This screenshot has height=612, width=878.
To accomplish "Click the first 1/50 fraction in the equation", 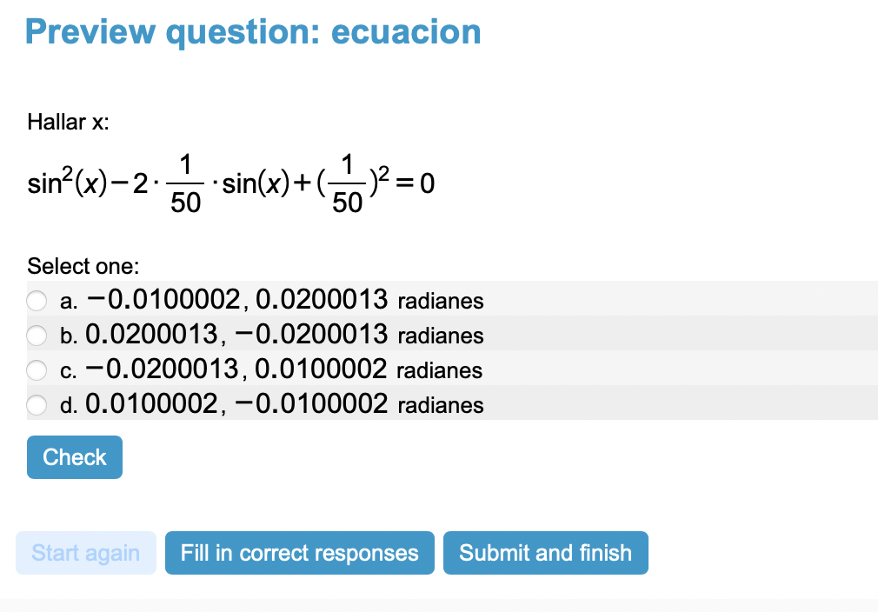I will (x=184, y=183).
